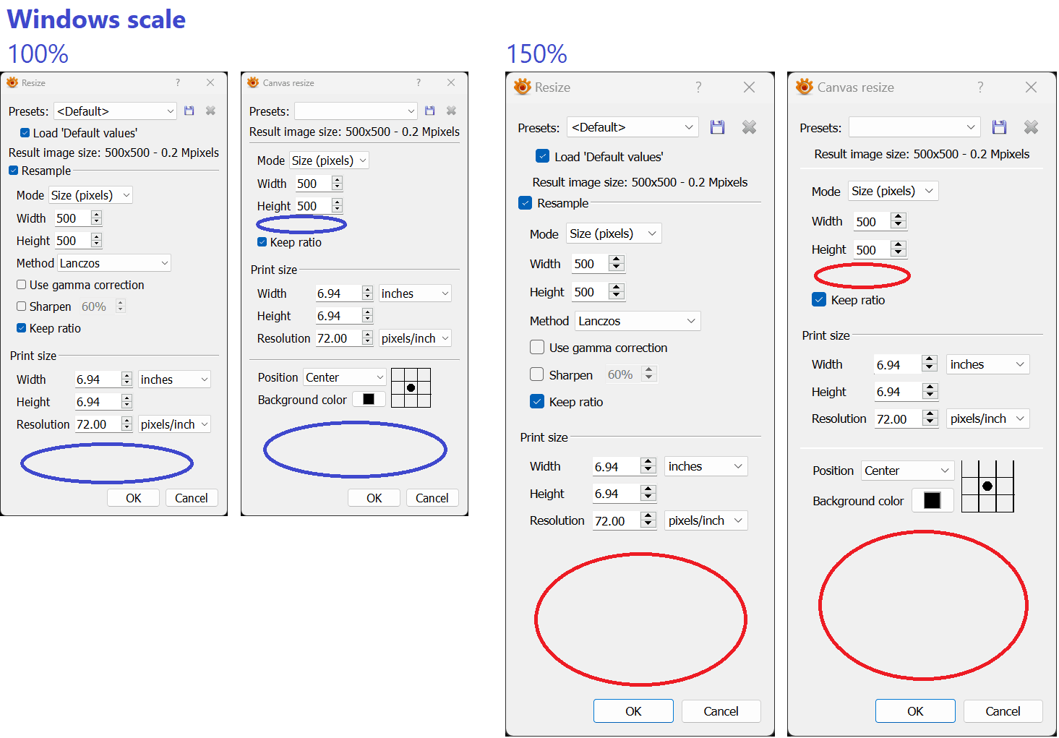
Task: Click save preset icon in 150% Canvas resize dialog
Action: point(999,127)
